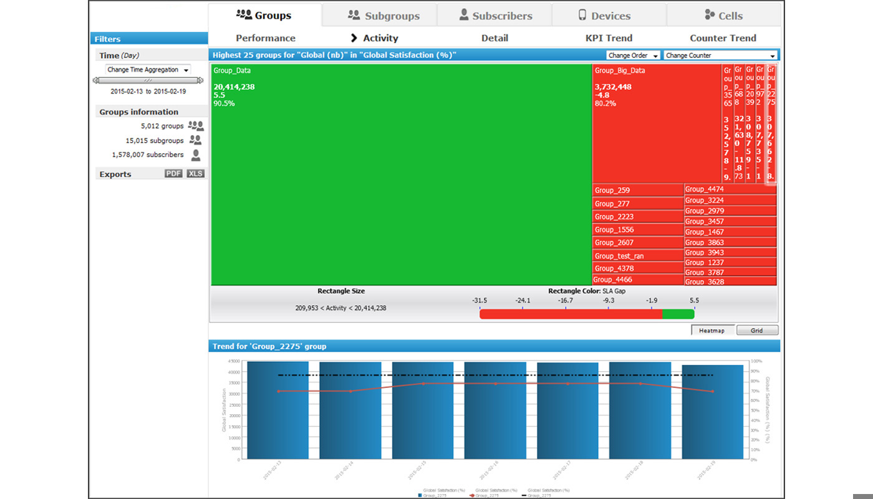Switch to the Subgroups tab
This screenshot has width=873, height=499.
pyautogui.click(x=380, y=16)
